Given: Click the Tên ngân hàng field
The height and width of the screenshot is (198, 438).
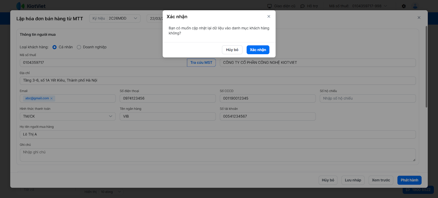Looking at the screenshot, I should click(x=168, y=116).
